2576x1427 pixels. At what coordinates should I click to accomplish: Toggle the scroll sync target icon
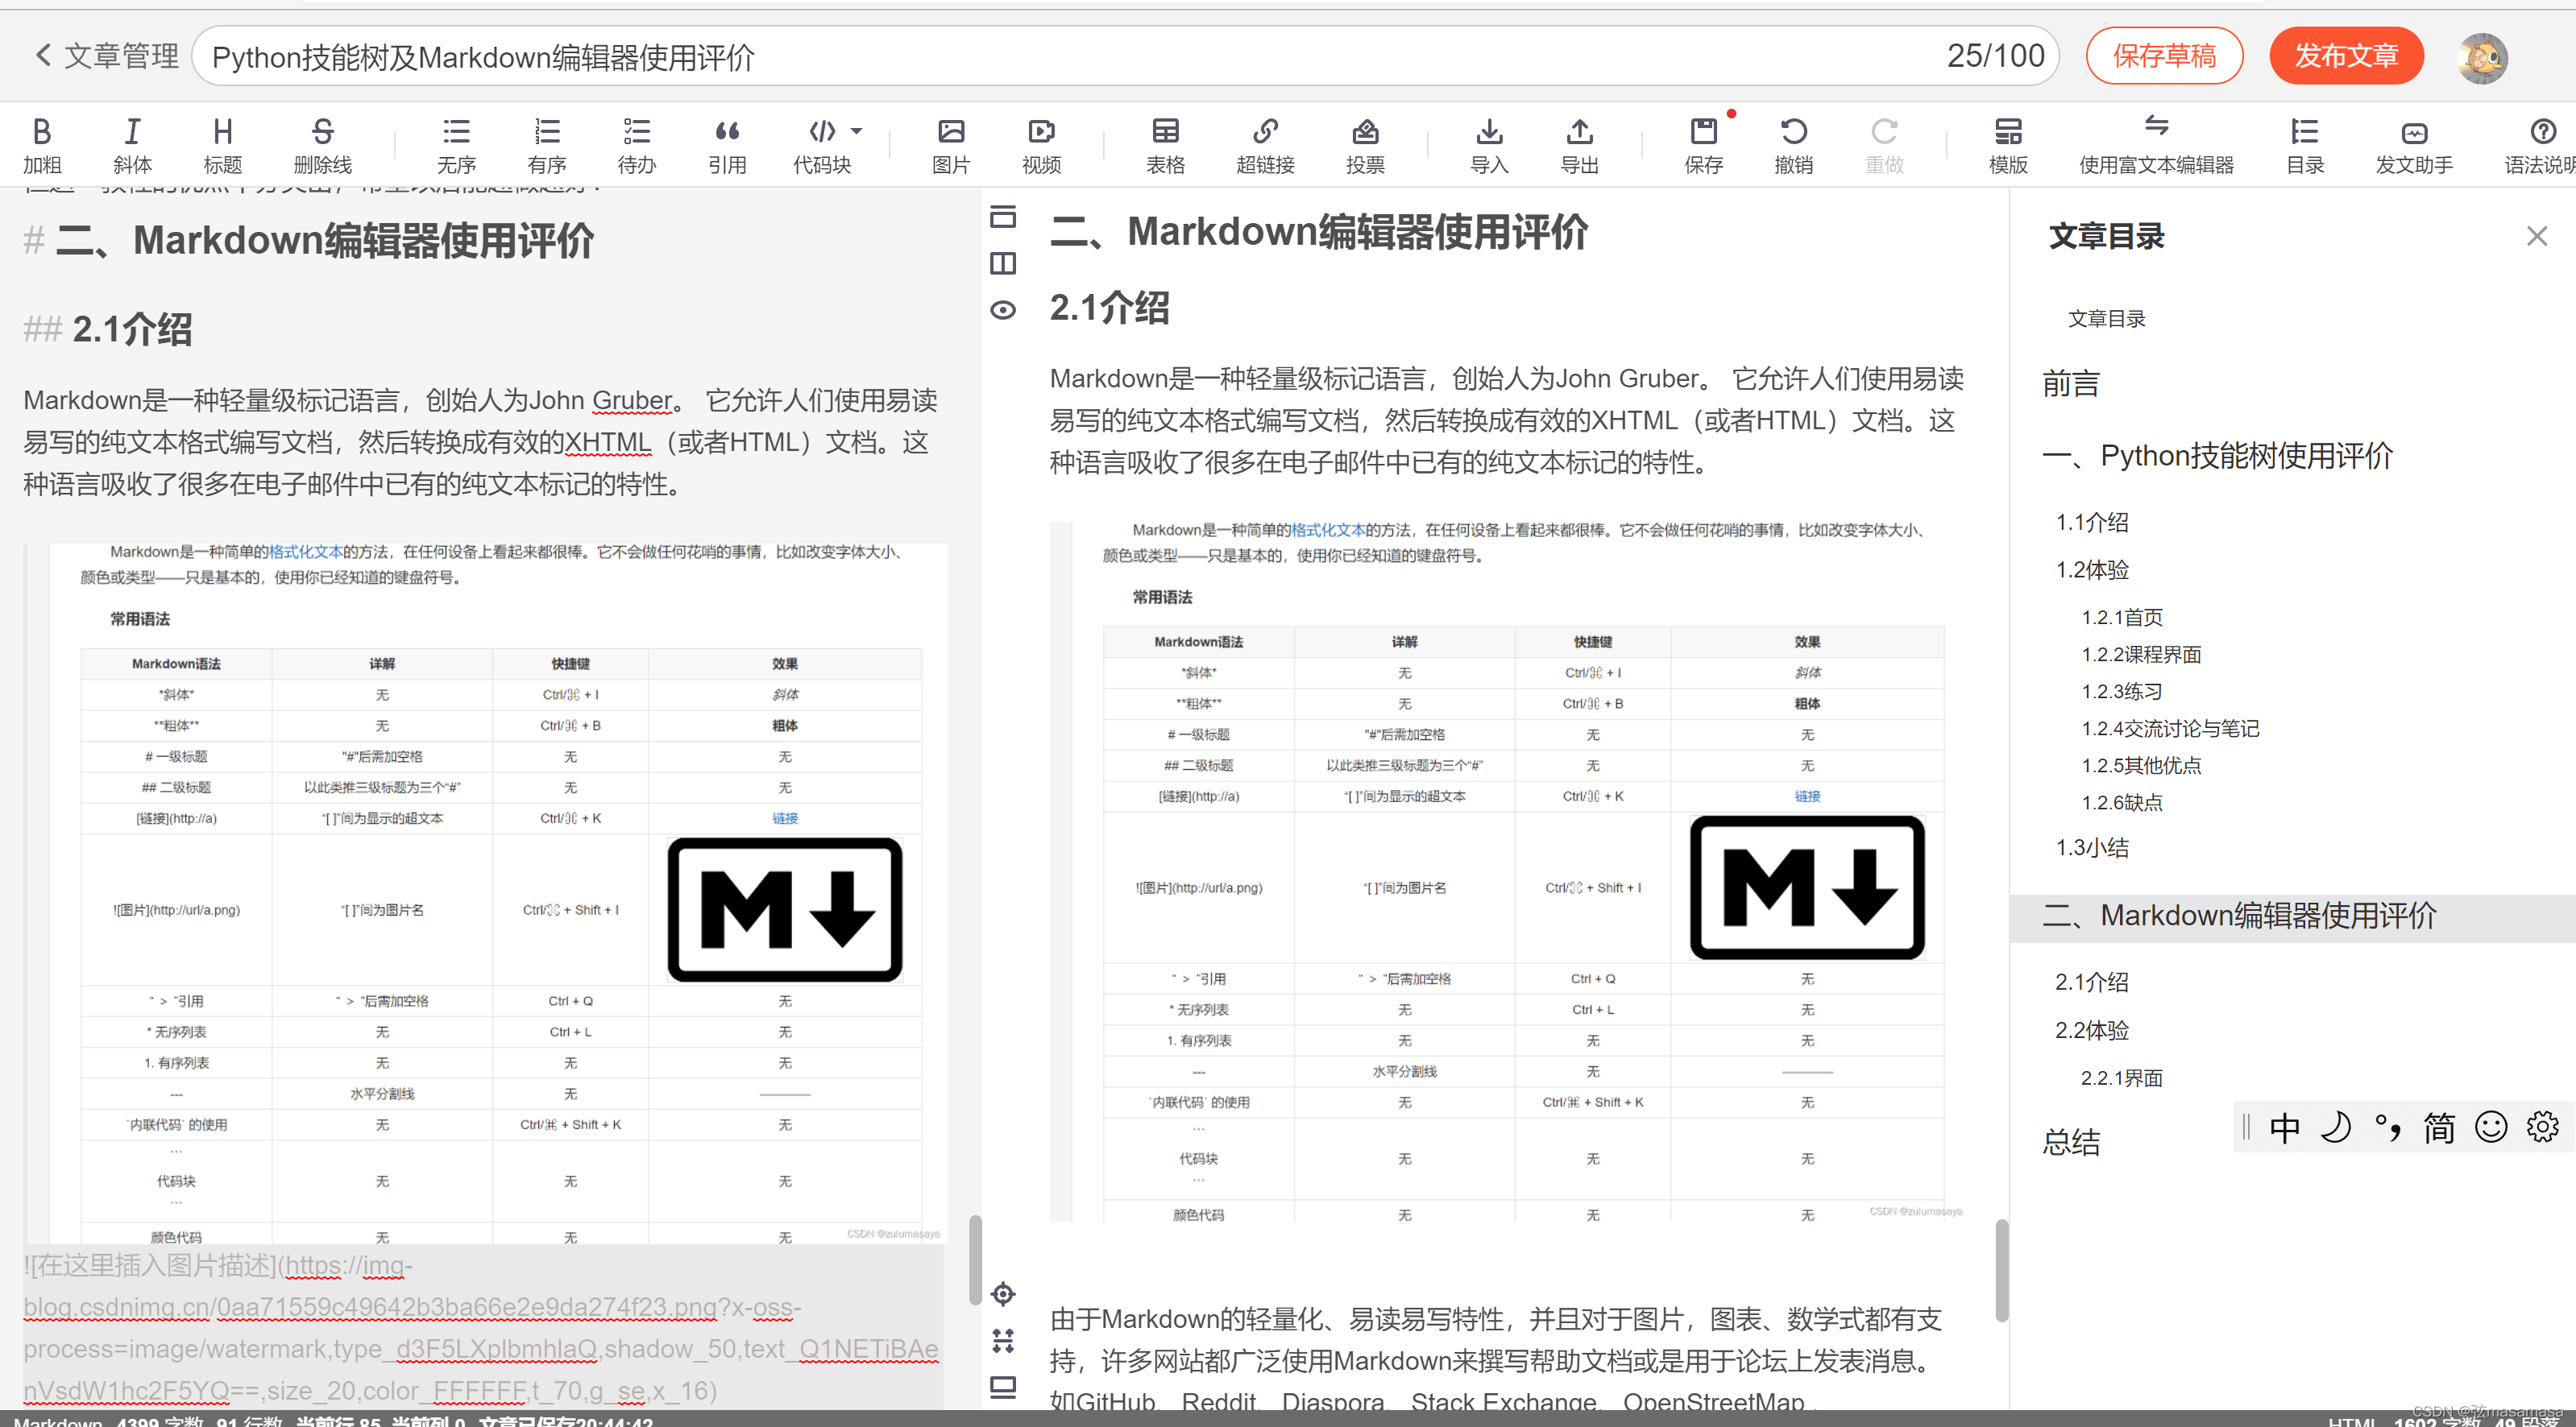(x=1003, y=1294)
